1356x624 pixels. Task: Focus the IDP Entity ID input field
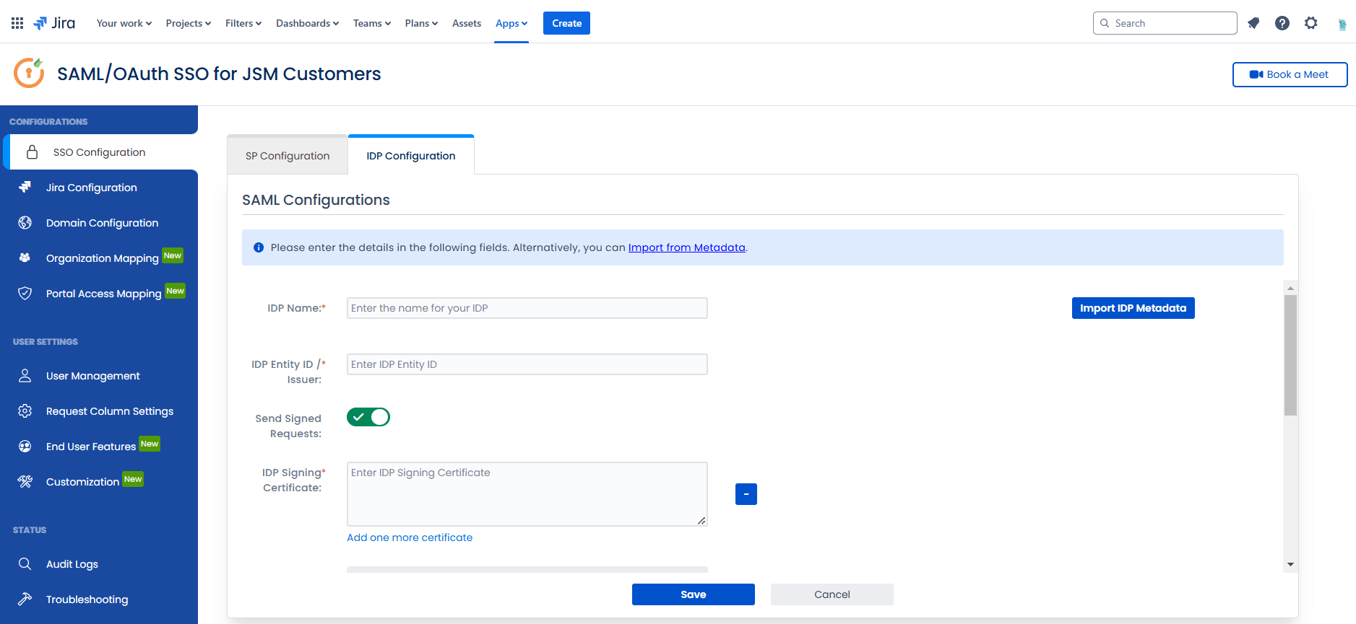click(527, 364)
